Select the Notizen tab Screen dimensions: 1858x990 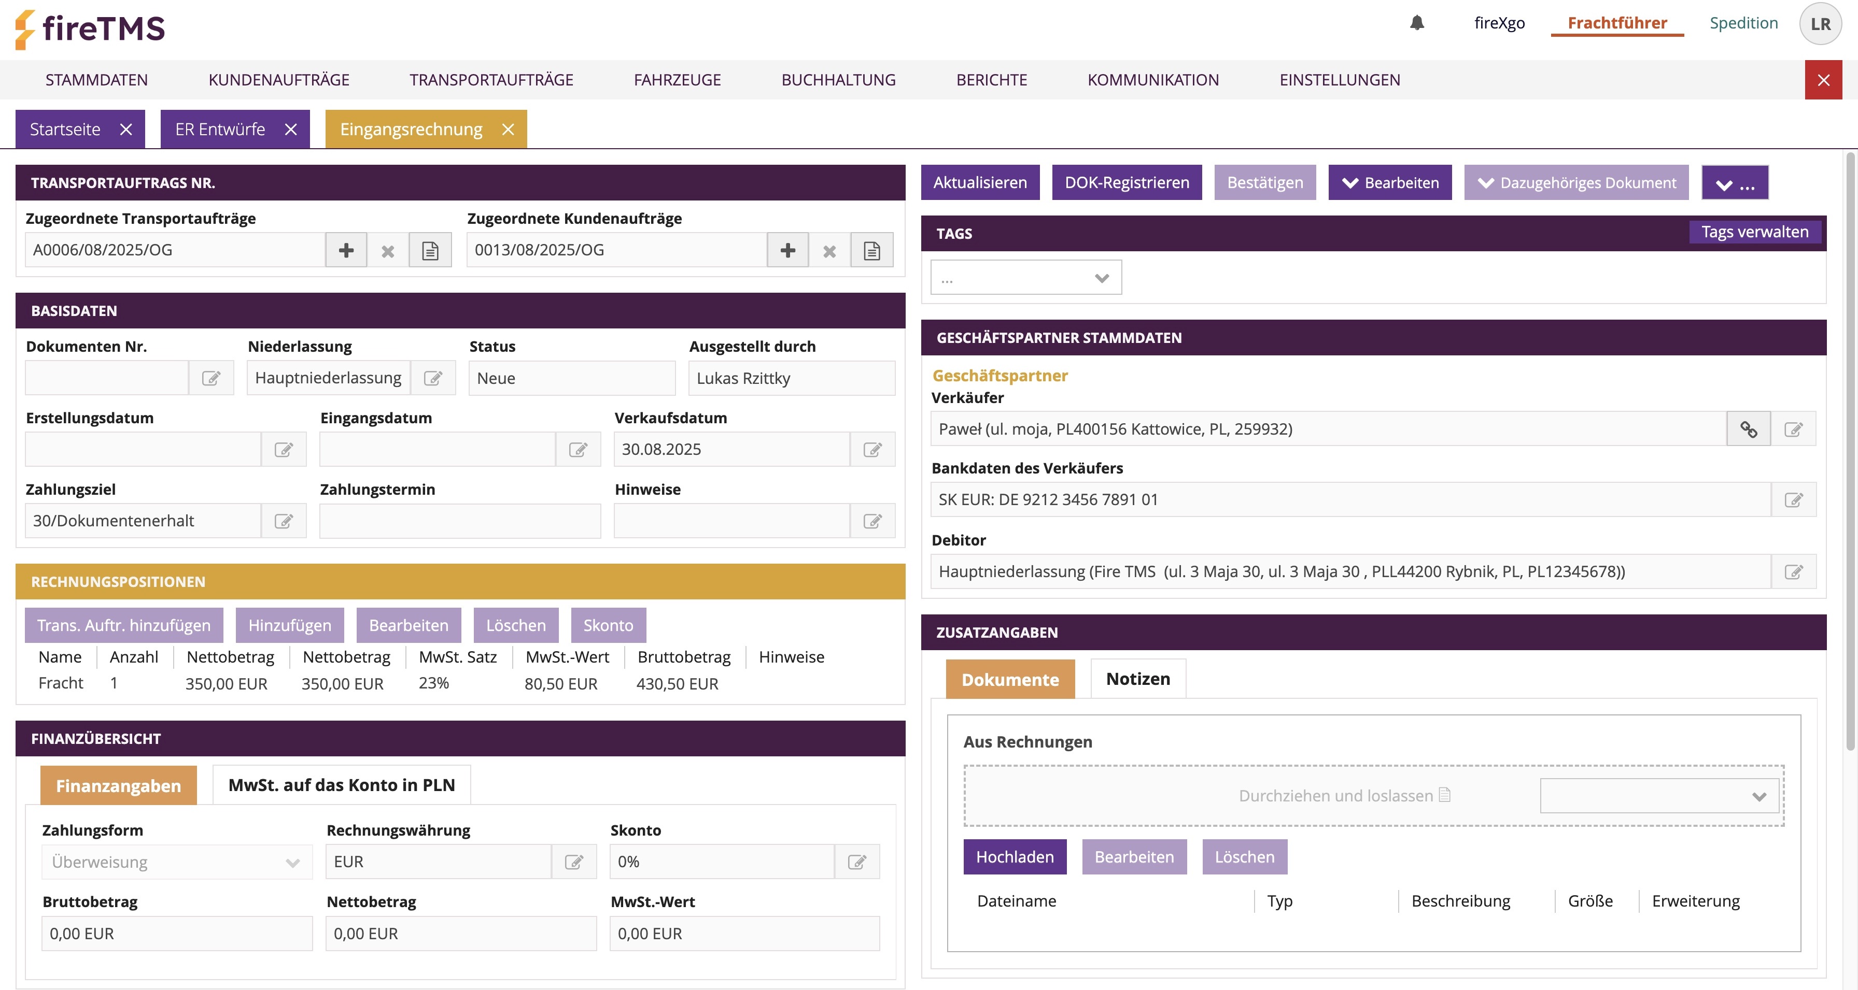tap(1138, 679)
